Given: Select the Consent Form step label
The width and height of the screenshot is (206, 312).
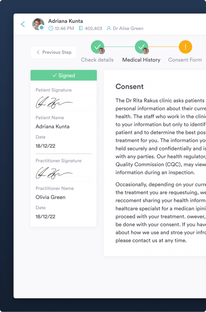Looking at the screenshot, I should pos(185,60).
